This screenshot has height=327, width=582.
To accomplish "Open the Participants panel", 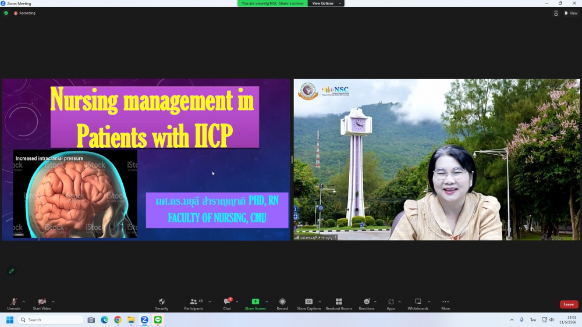I will 193,302.
